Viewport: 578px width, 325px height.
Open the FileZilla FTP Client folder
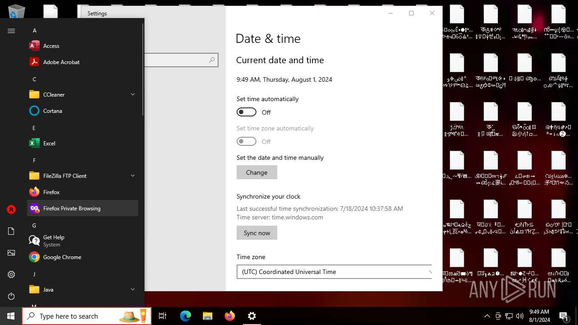83,176
